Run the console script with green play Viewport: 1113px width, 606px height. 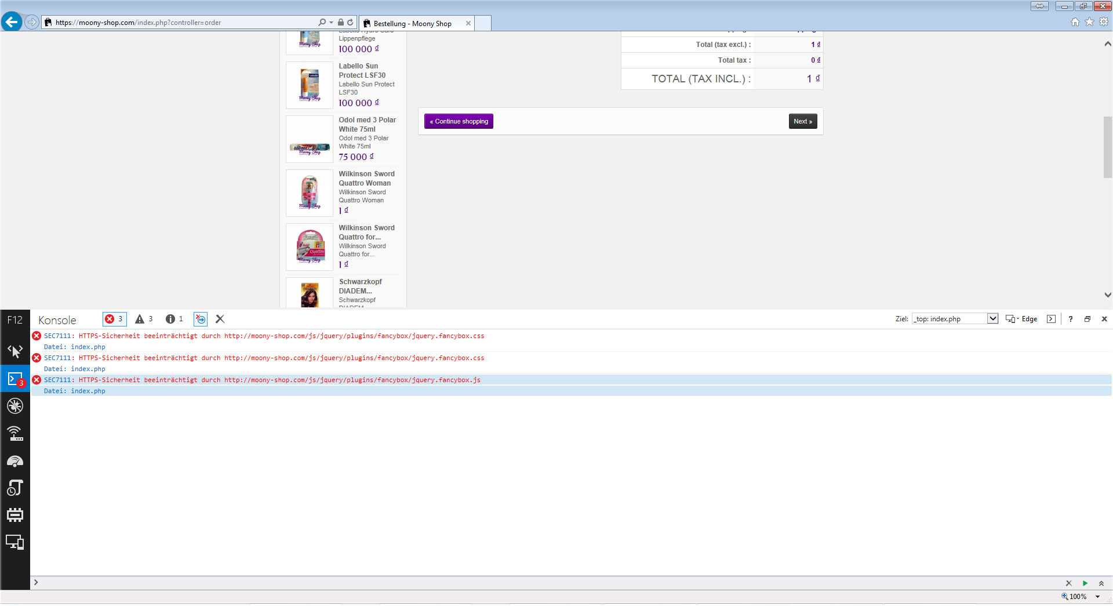(x=1085, y=583)
